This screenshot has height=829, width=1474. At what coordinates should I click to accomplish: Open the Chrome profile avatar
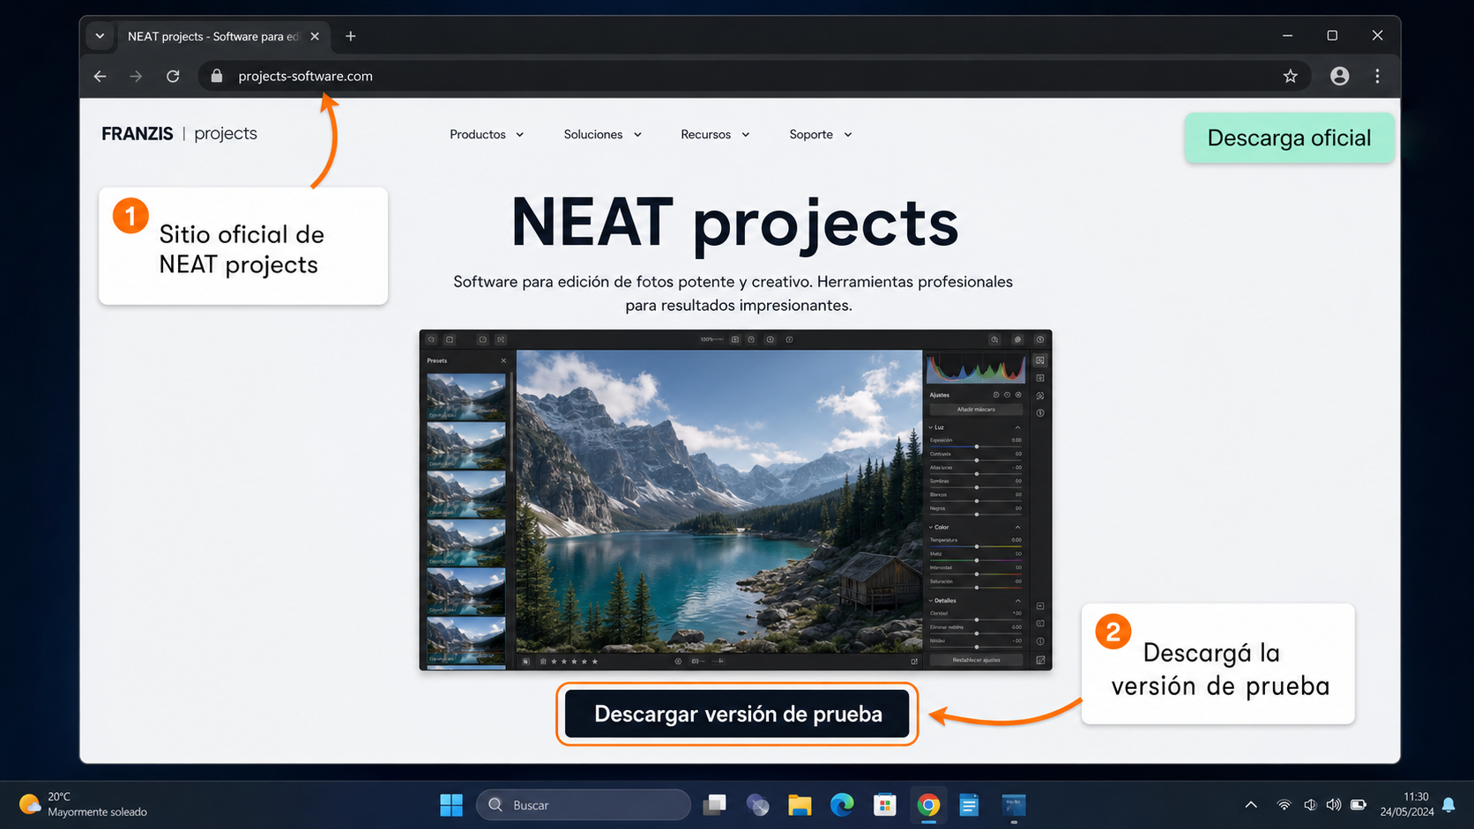click(1339, 77)
